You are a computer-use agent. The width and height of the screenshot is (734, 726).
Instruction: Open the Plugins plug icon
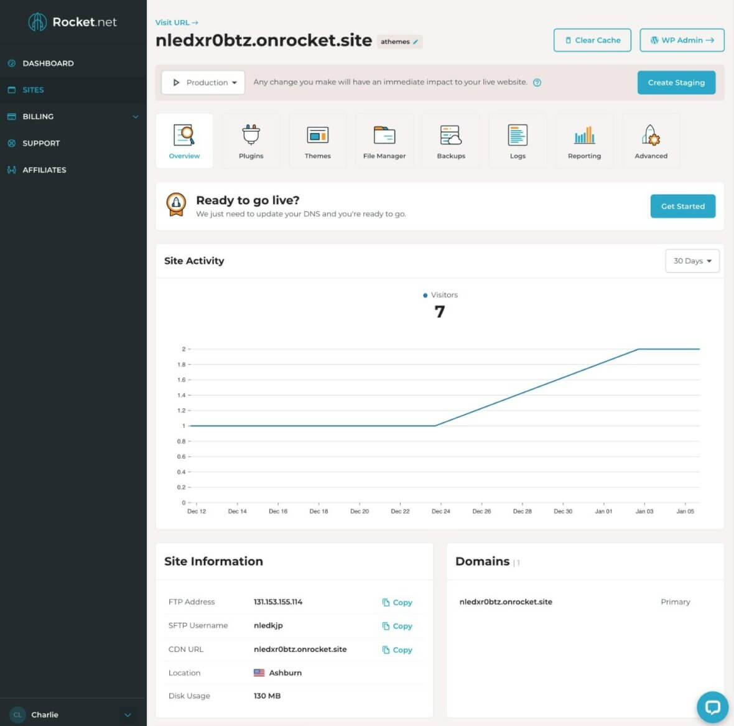[251, 134]
